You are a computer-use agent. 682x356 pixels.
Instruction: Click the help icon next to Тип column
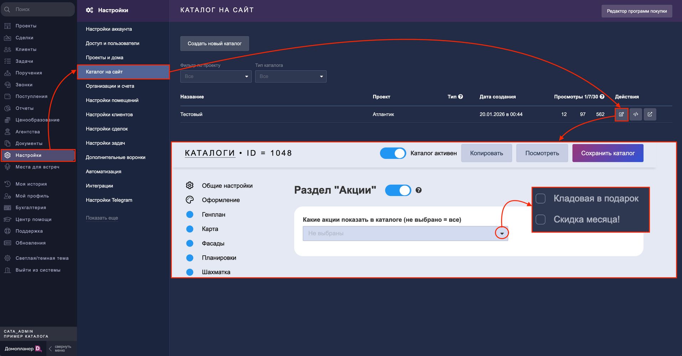click(x=460, y=96)
